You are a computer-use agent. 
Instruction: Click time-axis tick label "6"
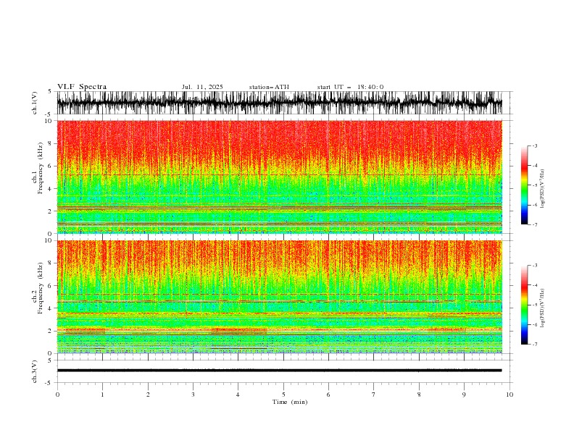[x=328, y=395]
